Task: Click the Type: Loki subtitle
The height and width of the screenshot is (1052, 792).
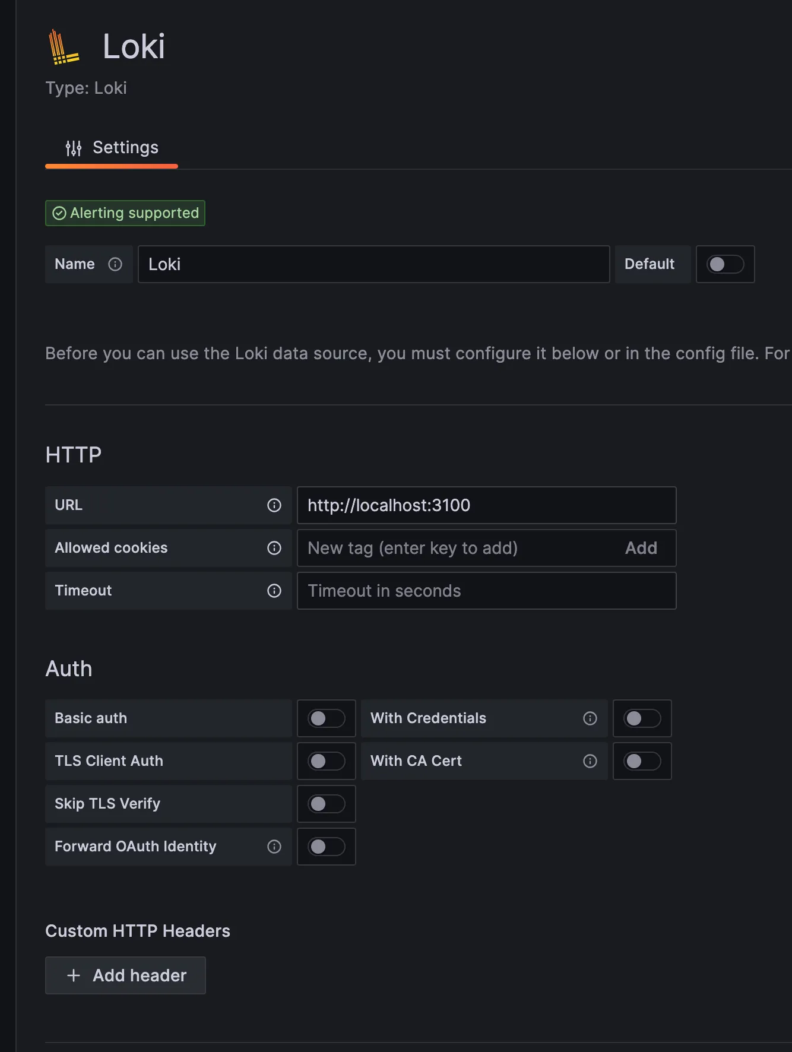Action: (x=86, y=88)
